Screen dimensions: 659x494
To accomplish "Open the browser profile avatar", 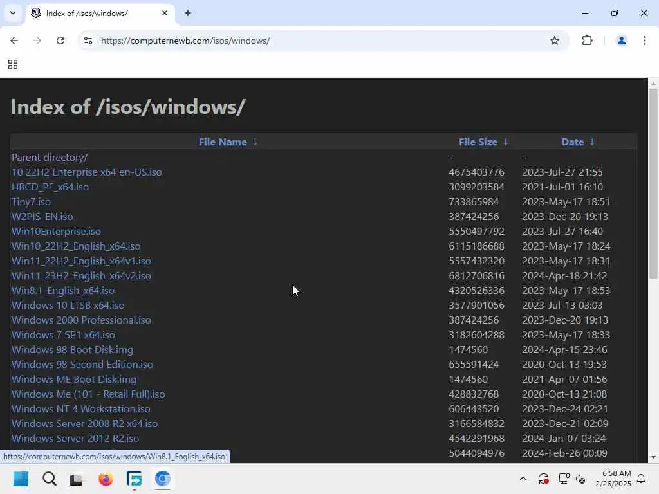I will [621, 41].
